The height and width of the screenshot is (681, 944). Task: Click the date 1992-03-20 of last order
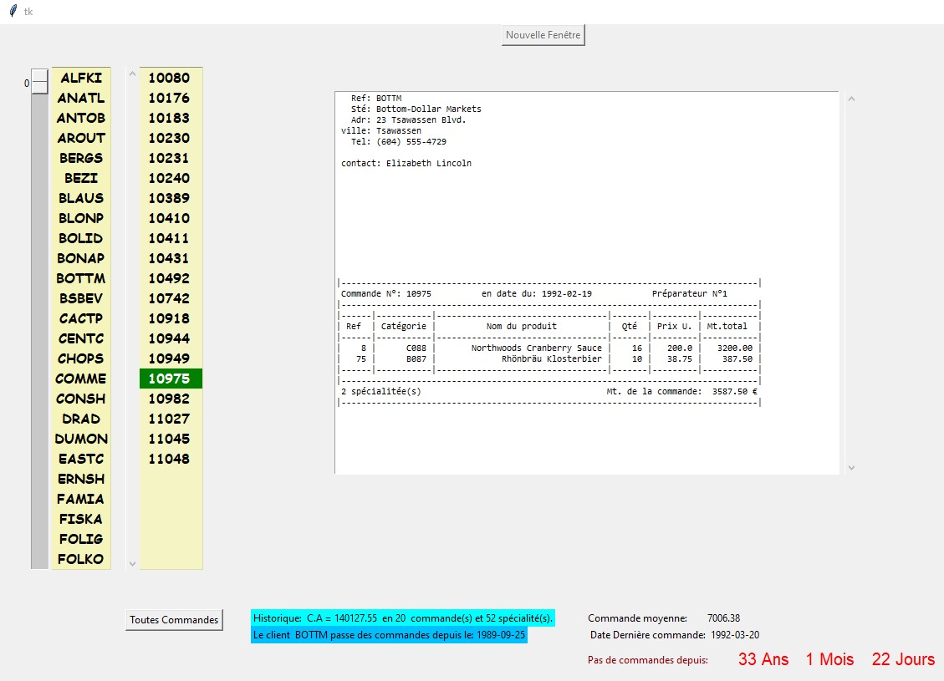(x=735, y=635)
